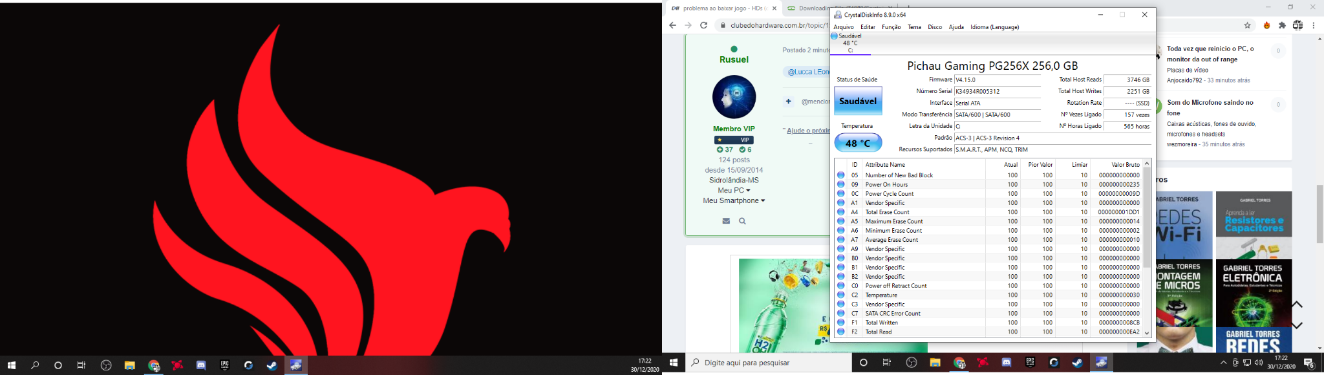Viewport: 1324px width, 375px height.
Task: Open Chrome's three-dot menu
Action: (x=1314, y=25)
